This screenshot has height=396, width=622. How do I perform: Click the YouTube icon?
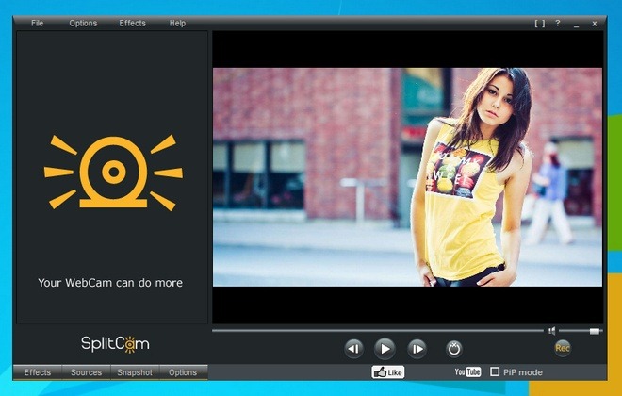click(467, 371)
